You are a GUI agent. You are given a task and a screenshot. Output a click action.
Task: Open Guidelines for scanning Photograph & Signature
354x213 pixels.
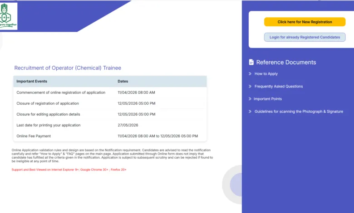(299, 111)
